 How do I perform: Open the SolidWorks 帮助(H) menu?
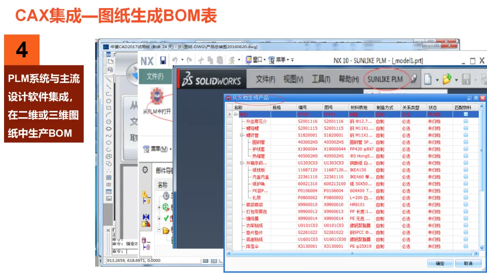349,79
